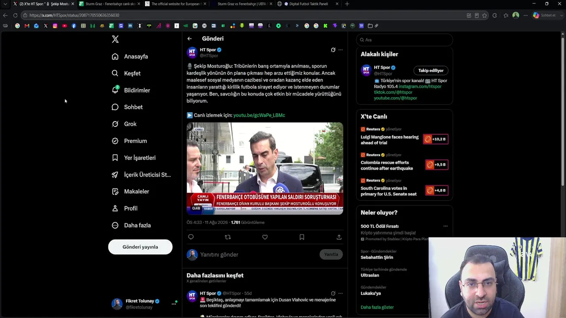Click Grok icon on main post
Viewport: 566px width, 318px height.
(333, 50)
